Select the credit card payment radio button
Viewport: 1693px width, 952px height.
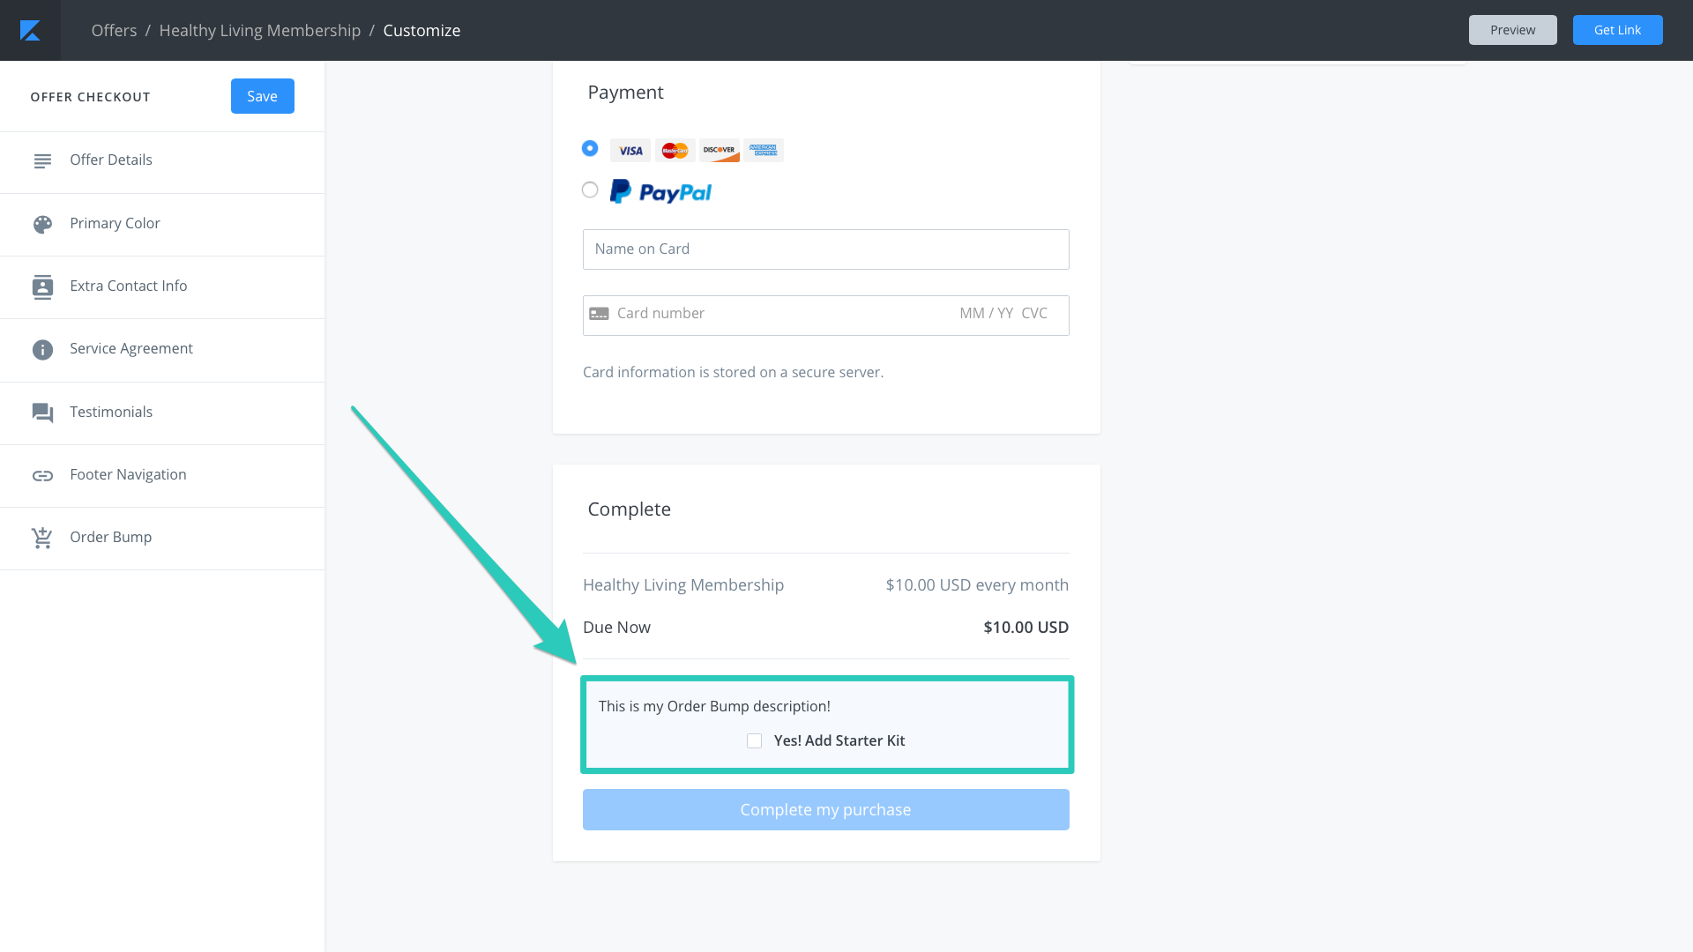[590, 148]
